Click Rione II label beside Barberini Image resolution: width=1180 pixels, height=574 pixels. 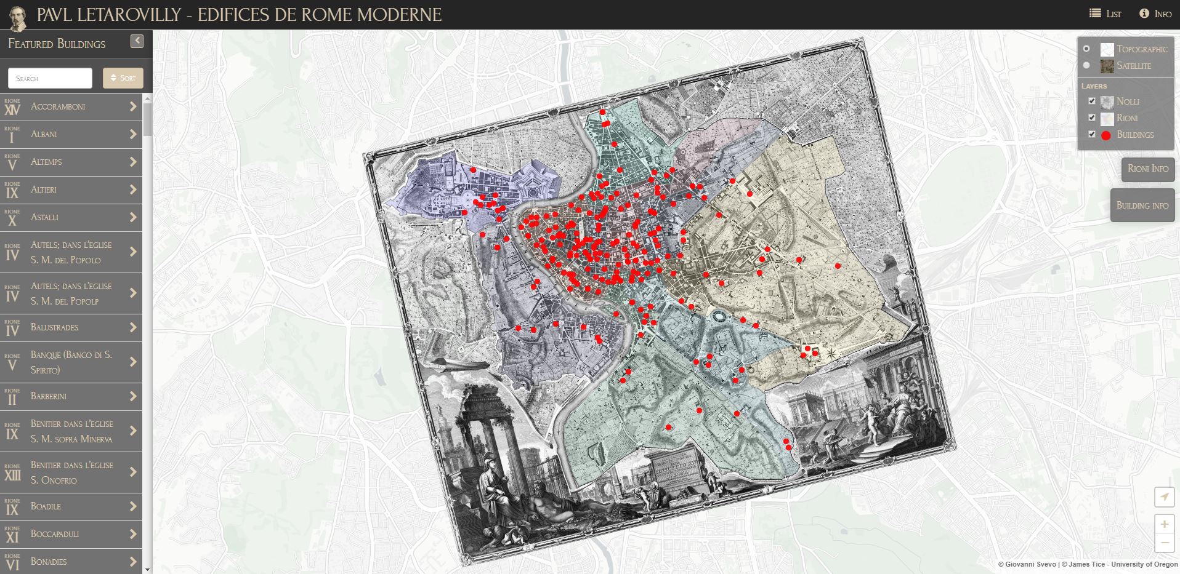click(12, 397)
